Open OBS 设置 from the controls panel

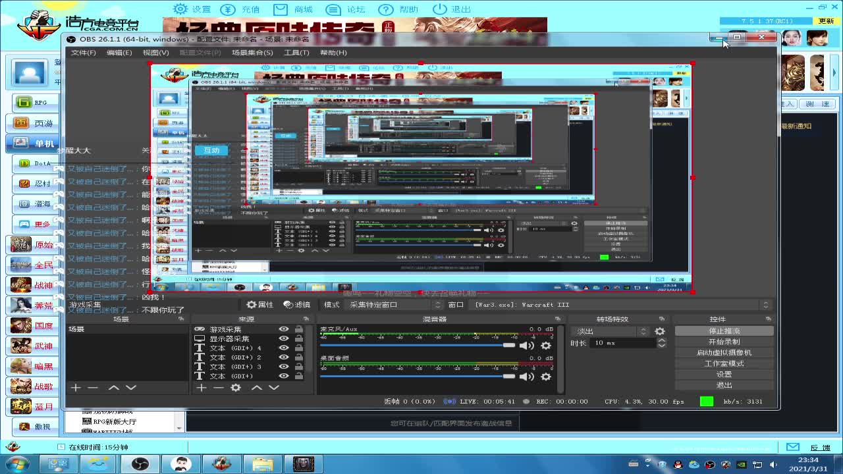tap(724, 375)
